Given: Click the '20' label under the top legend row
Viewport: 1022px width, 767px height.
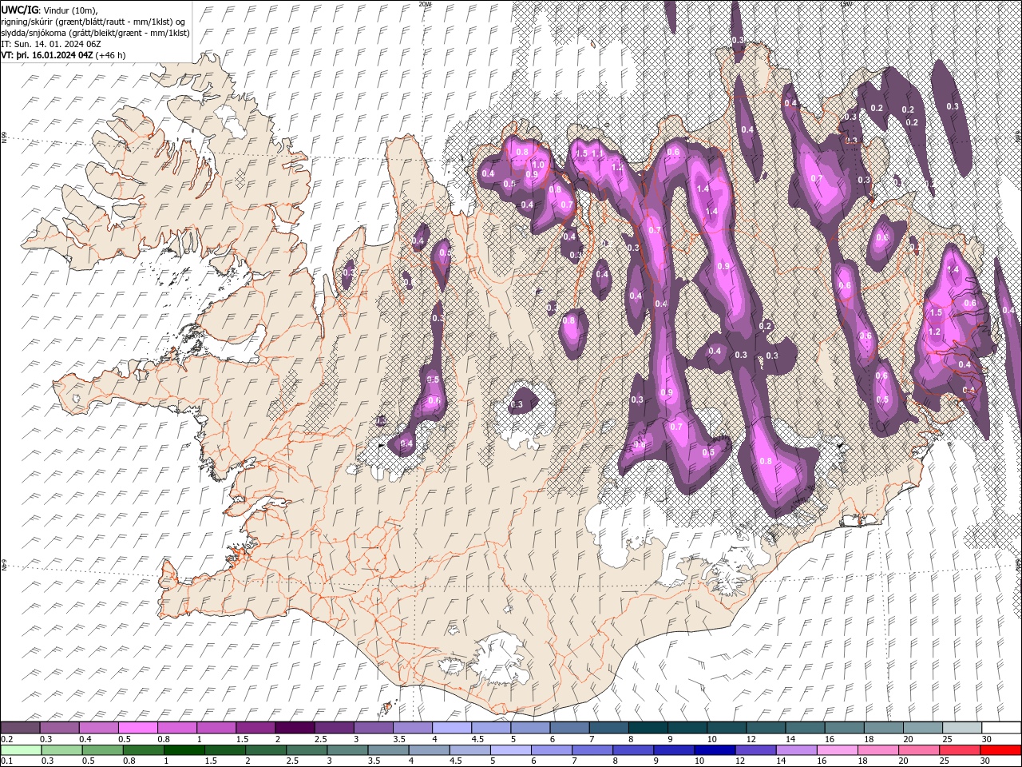Looking at the screenshot, I should [x=909, y=739].
